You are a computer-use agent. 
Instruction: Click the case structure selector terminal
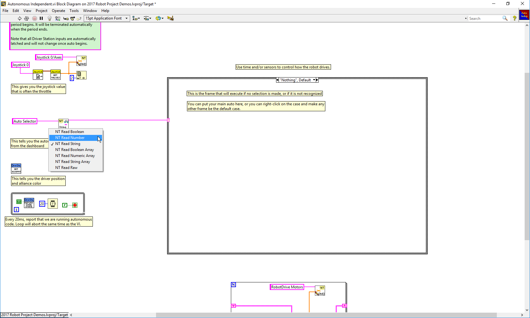point(169,120)
